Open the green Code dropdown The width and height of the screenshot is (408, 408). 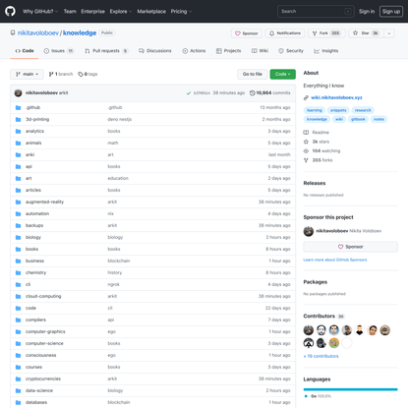click(282, 75)
